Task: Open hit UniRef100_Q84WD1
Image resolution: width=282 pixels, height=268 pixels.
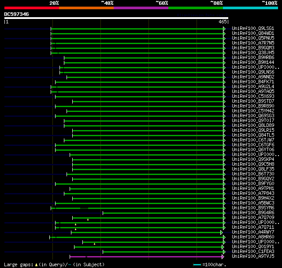Action: 253,33
